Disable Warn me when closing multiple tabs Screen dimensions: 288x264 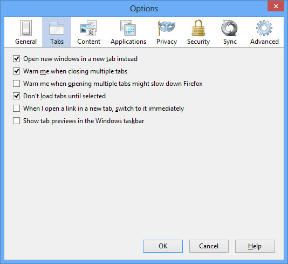tap(17, 71)
